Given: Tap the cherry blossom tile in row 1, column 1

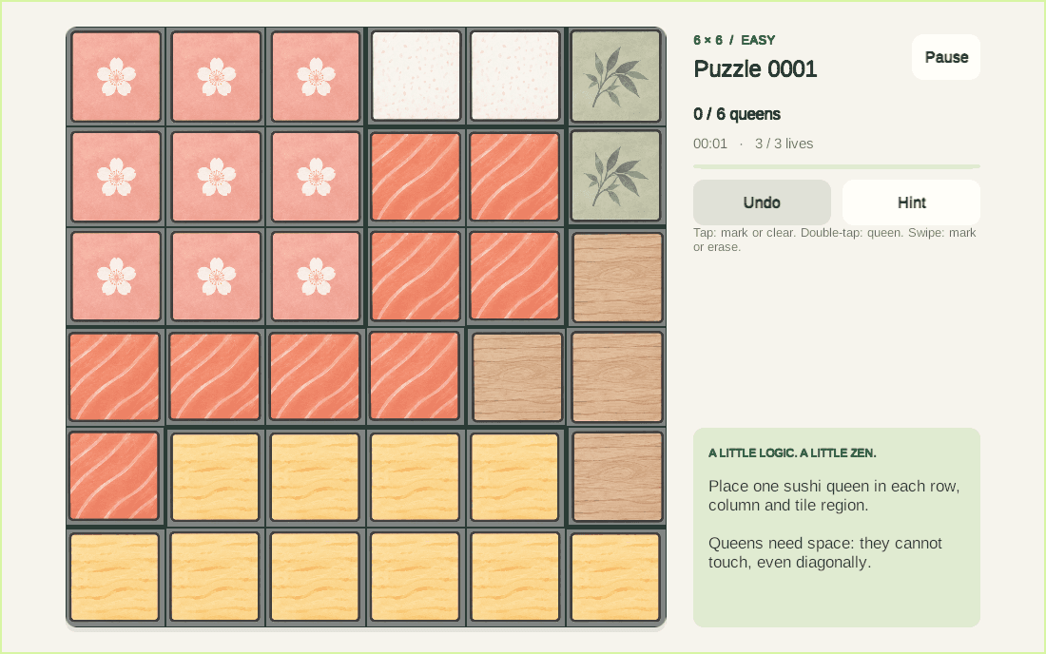Looking at the screenshot, I should click(116, 77).
